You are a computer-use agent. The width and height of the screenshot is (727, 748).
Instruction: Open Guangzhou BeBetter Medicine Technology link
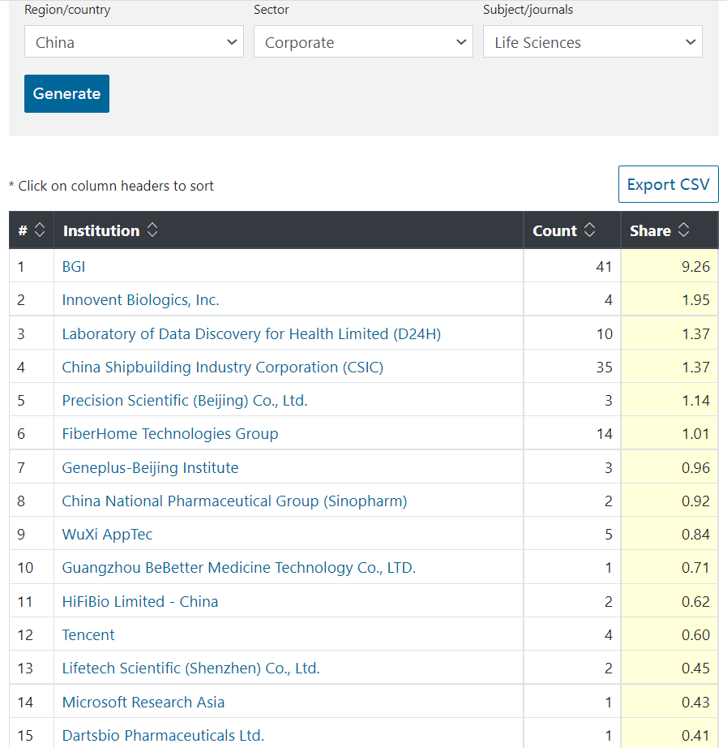[239, 568]
